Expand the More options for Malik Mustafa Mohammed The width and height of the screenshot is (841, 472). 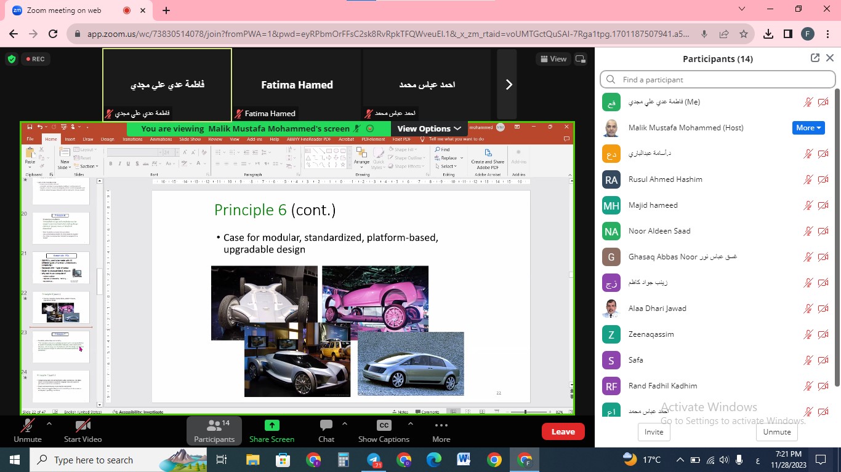(x=808, y=128)
